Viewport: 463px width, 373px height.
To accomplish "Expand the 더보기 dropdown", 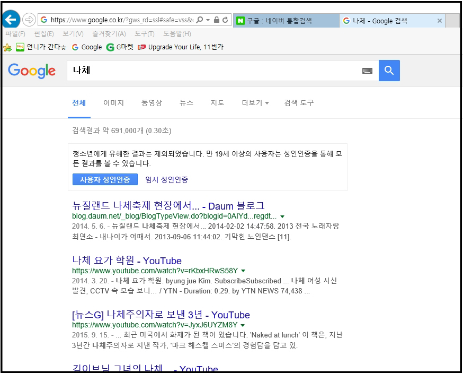I will click(x=255, y=103).
